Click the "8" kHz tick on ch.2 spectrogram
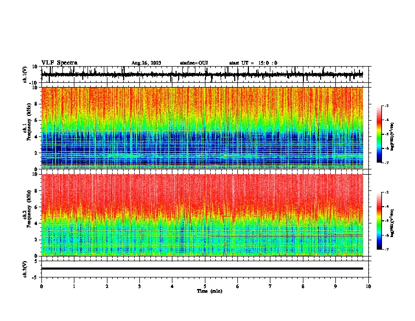This screenshot has height=321, width=415. [36, 191]
